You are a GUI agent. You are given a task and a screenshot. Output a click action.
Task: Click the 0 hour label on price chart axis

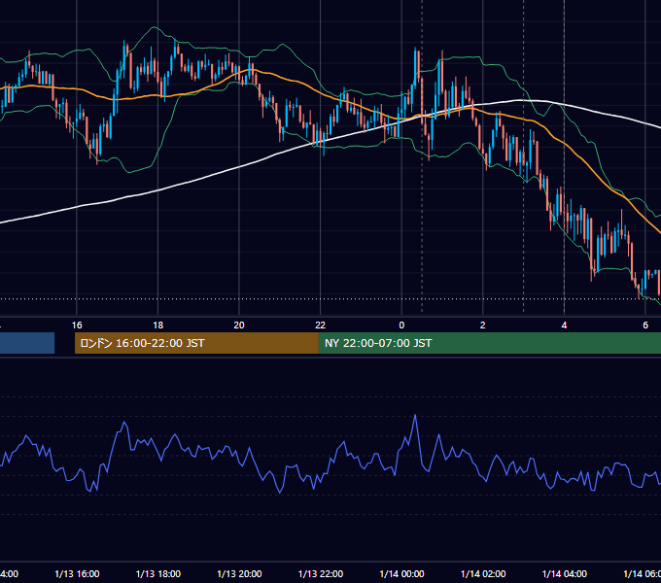(x=401, y=326)
